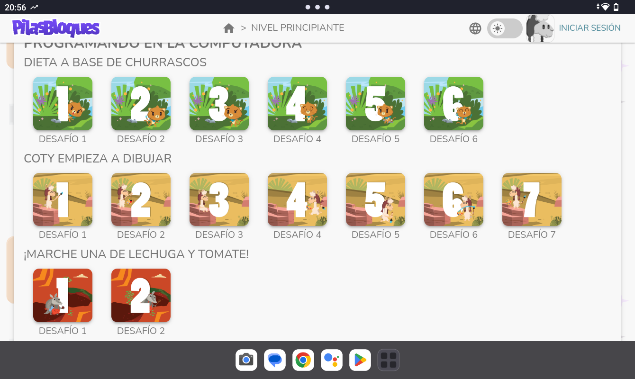Open the Google Play Store icon
The image size is (635, 379).
360,360
